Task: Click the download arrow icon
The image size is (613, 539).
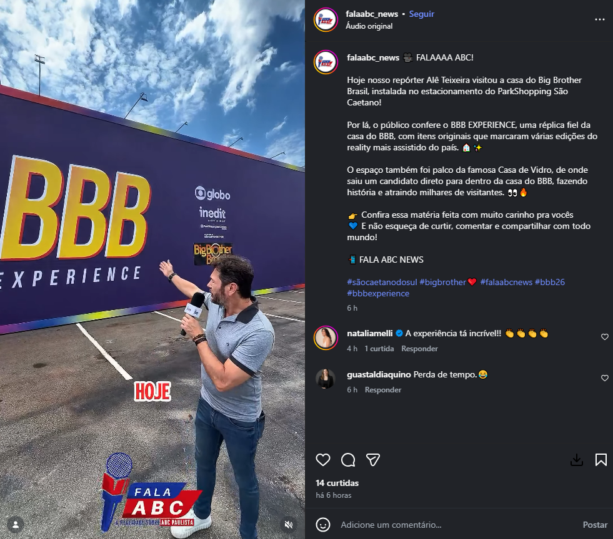Action: (577, 460)
